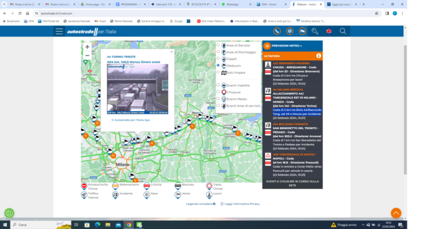The width and height of the screenshot is (422, 229).
Task: Open Leggi informativa Privacy link
Action: (x=240, y=204)
